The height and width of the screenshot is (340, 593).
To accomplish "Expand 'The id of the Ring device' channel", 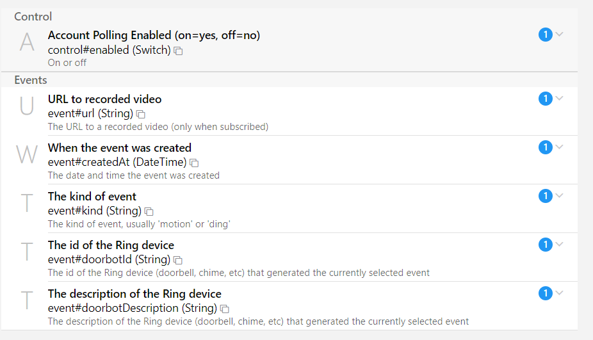I will [560, 244].
